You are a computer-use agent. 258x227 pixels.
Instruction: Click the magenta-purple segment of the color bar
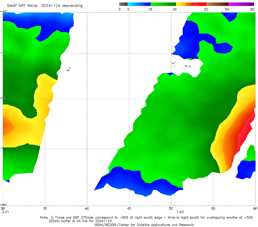(x=241, y=4)
